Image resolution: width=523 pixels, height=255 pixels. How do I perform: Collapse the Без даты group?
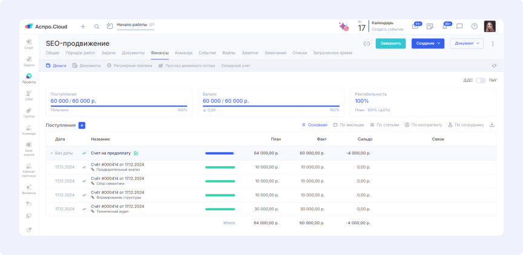[51, 153]
